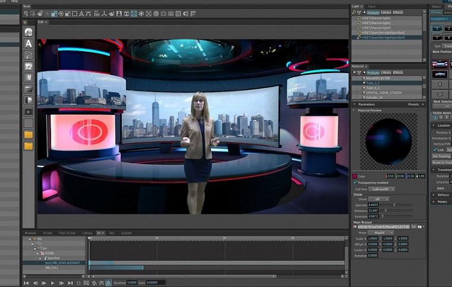This screenshot has height=287, width=452.
Task: Click the first yellow folder icon in sidebar
Action: point(28,134)
